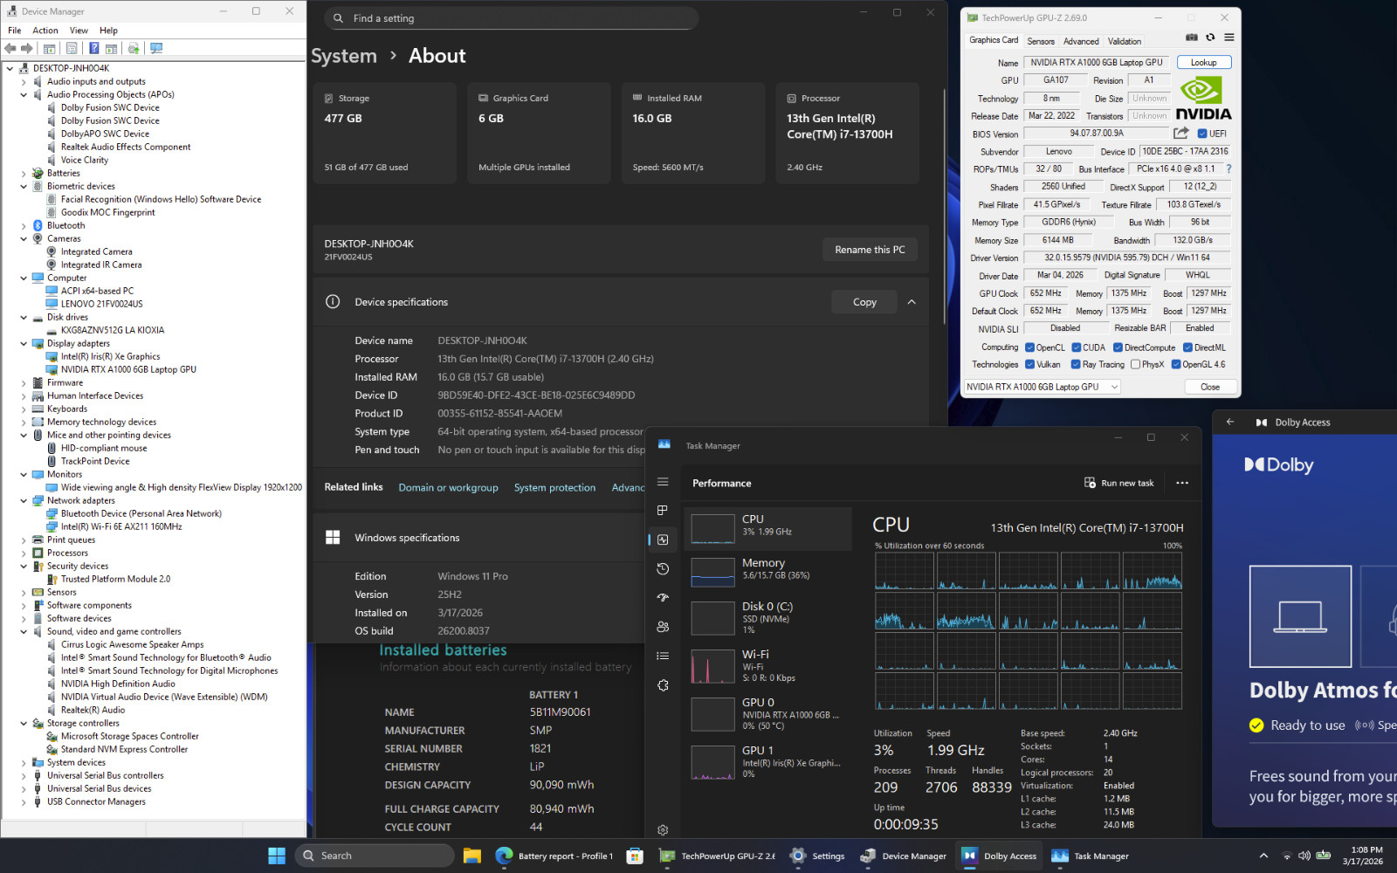
Task: Expand Batteries node in Device Manager
Action: click(24, 174)
